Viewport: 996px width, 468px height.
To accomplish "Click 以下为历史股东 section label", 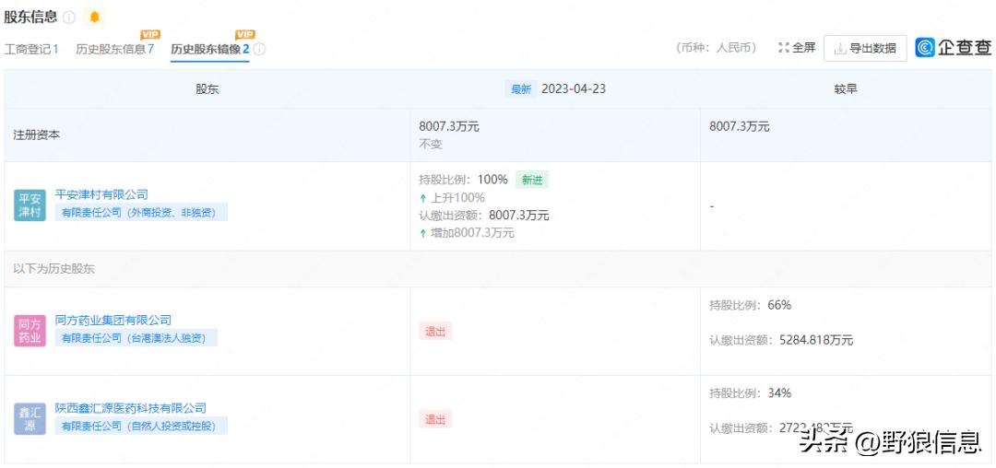I will (54, 268).
